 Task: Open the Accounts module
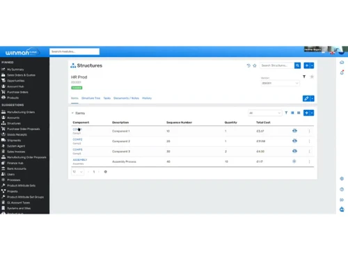pyautogui.click(x=13, y=118)
